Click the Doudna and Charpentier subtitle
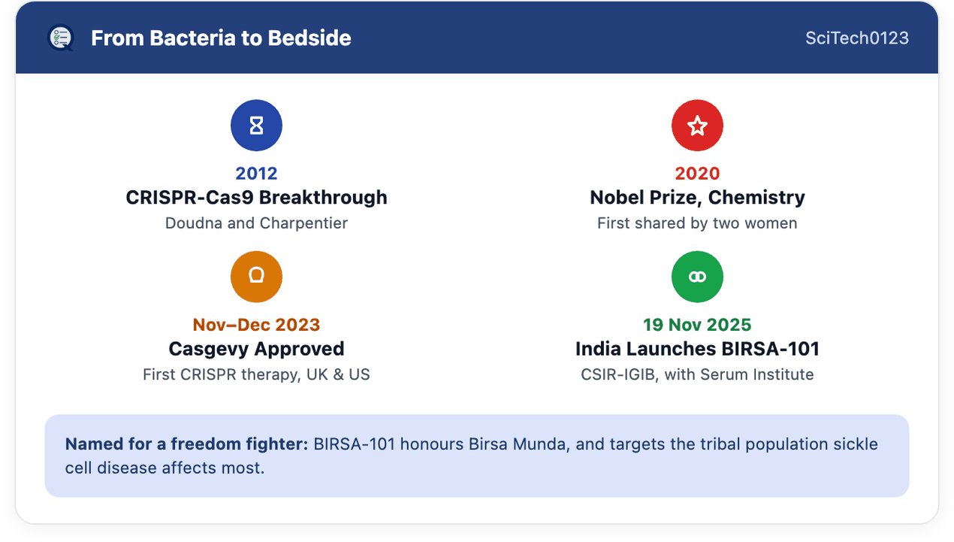 (x=256, y=223)
